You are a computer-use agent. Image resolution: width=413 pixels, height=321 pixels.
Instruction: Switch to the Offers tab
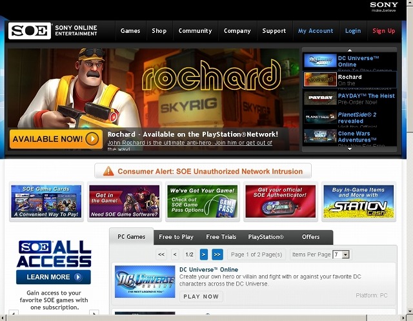pos(311,237)
